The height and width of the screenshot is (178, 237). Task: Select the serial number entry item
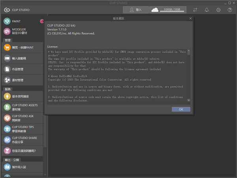click(x=23, y=59)
